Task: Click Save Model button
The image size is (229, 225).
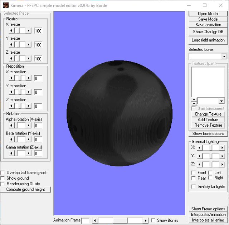Action: (208, 19)
